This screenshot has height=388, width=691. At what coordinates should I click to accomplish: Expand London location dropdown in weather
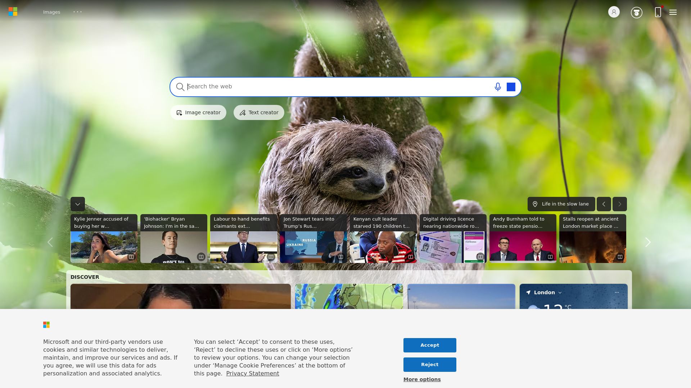tap(560, 293)
